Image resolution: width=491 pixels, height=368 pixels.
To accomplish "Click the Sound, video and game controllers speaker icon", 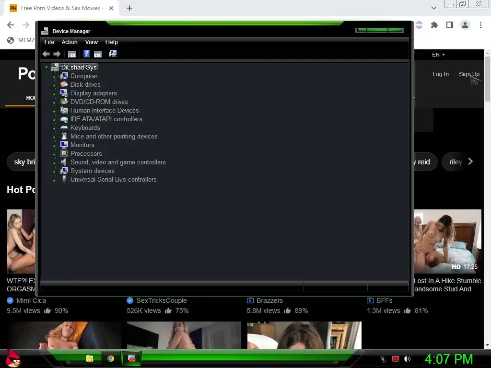I will (x=64, y=162).
